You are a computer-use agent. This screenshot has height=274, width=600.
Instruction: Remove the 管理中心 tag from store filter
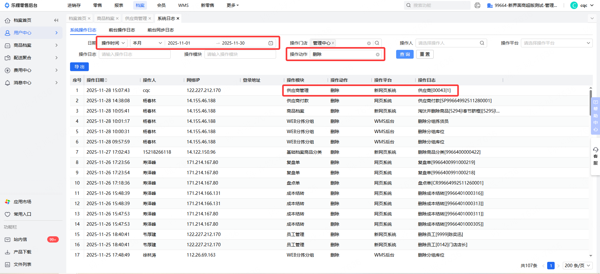333,43
